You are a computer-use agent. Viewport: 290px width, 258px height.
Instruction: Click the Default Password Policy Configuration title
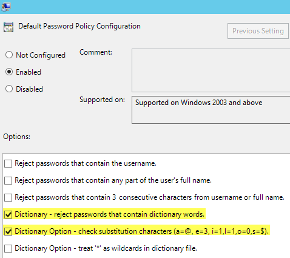[x=79, y=26]
